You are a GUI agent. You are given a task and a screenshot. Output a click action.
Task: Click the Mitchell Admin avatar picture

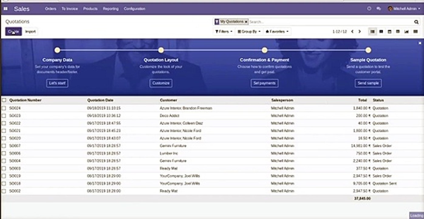(390, 9)
